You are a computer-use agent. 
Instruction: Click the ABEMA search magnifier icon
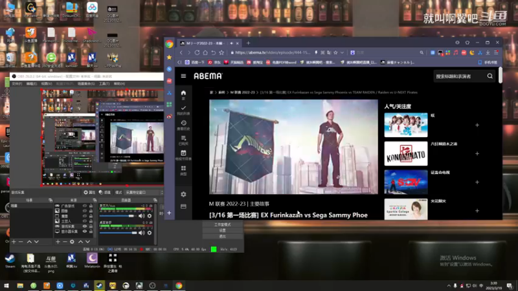pos(490,76)
